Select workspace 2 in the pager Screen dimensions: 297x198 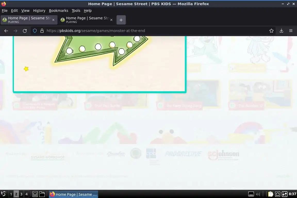coord(16,194)
